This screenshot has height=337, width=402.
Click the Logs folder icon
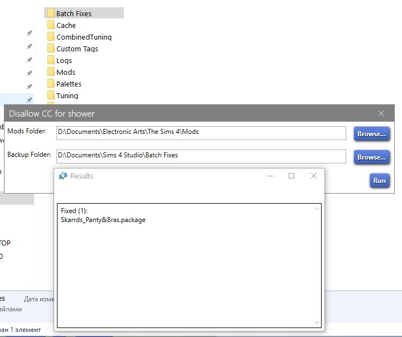point(51,60)
